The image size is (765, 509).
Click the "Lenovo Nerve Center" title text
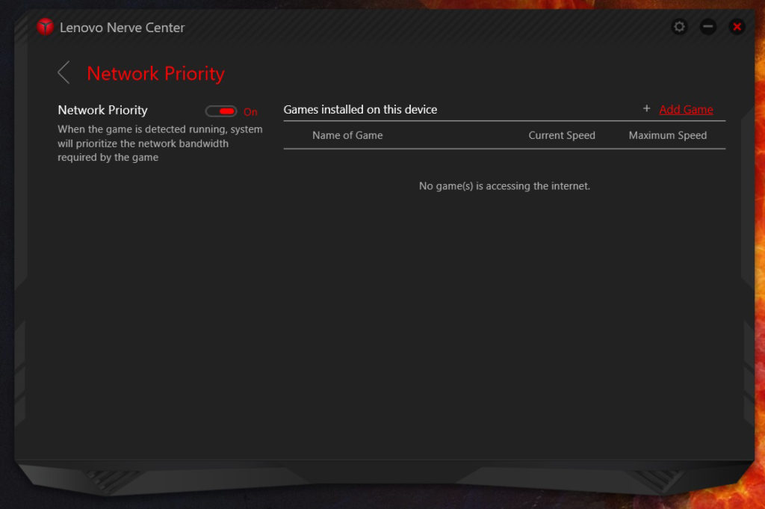(x=123, y=28)
